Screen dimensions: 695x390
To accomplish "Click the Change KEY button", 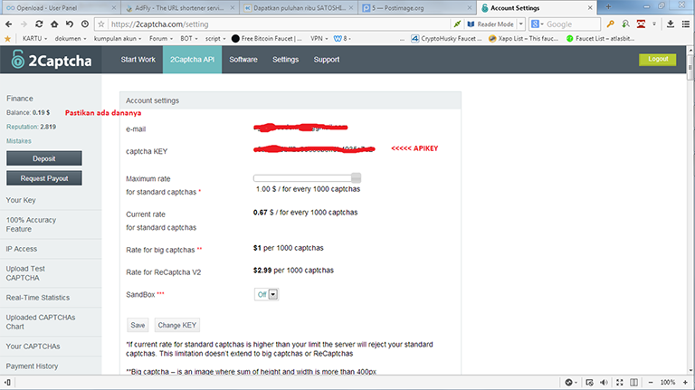I will coord(176,325).
